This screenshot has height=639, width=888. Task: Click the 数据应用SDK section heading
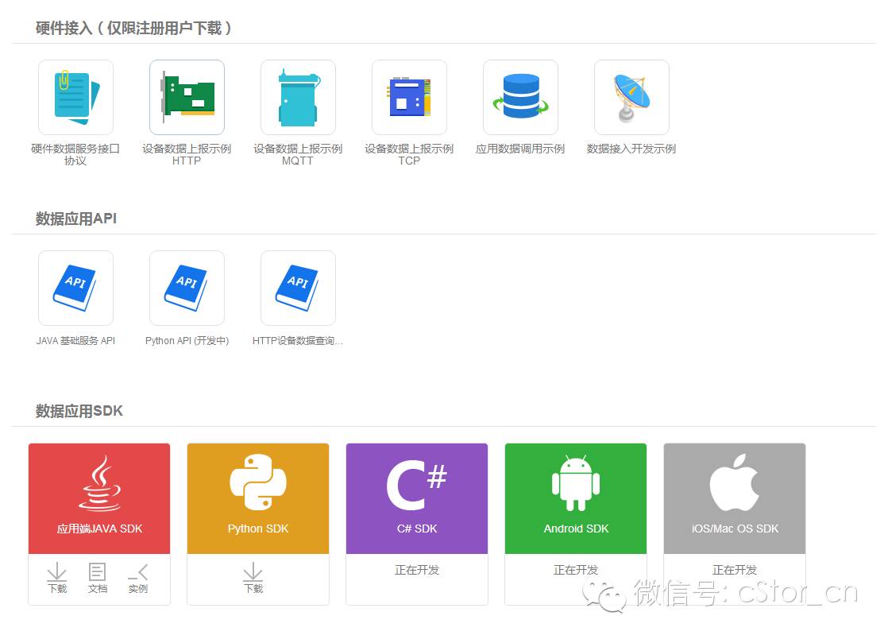click(79, 411)
